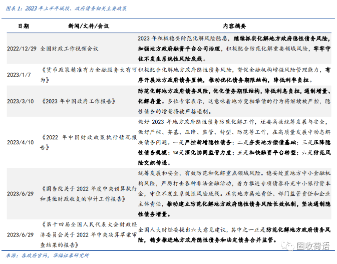Click summary starting '统筹发展和安全，有效防范和化解重点领域风险'
Screen dimensions: 337x264
pyautogui.click(x=234, y=194)
